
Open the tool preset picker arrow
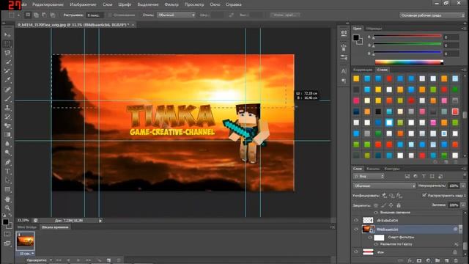click(18, 15)
